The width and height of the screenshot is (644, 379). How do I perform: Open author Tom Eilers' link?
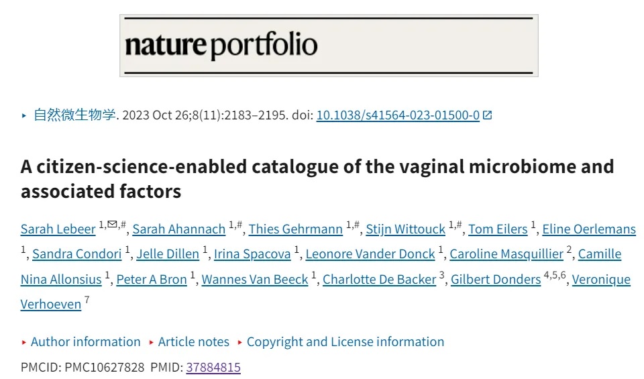[x=498, y=229]
